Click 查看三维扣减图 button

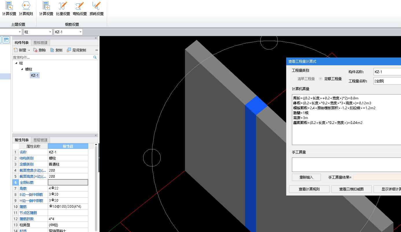tap(351, 189)
